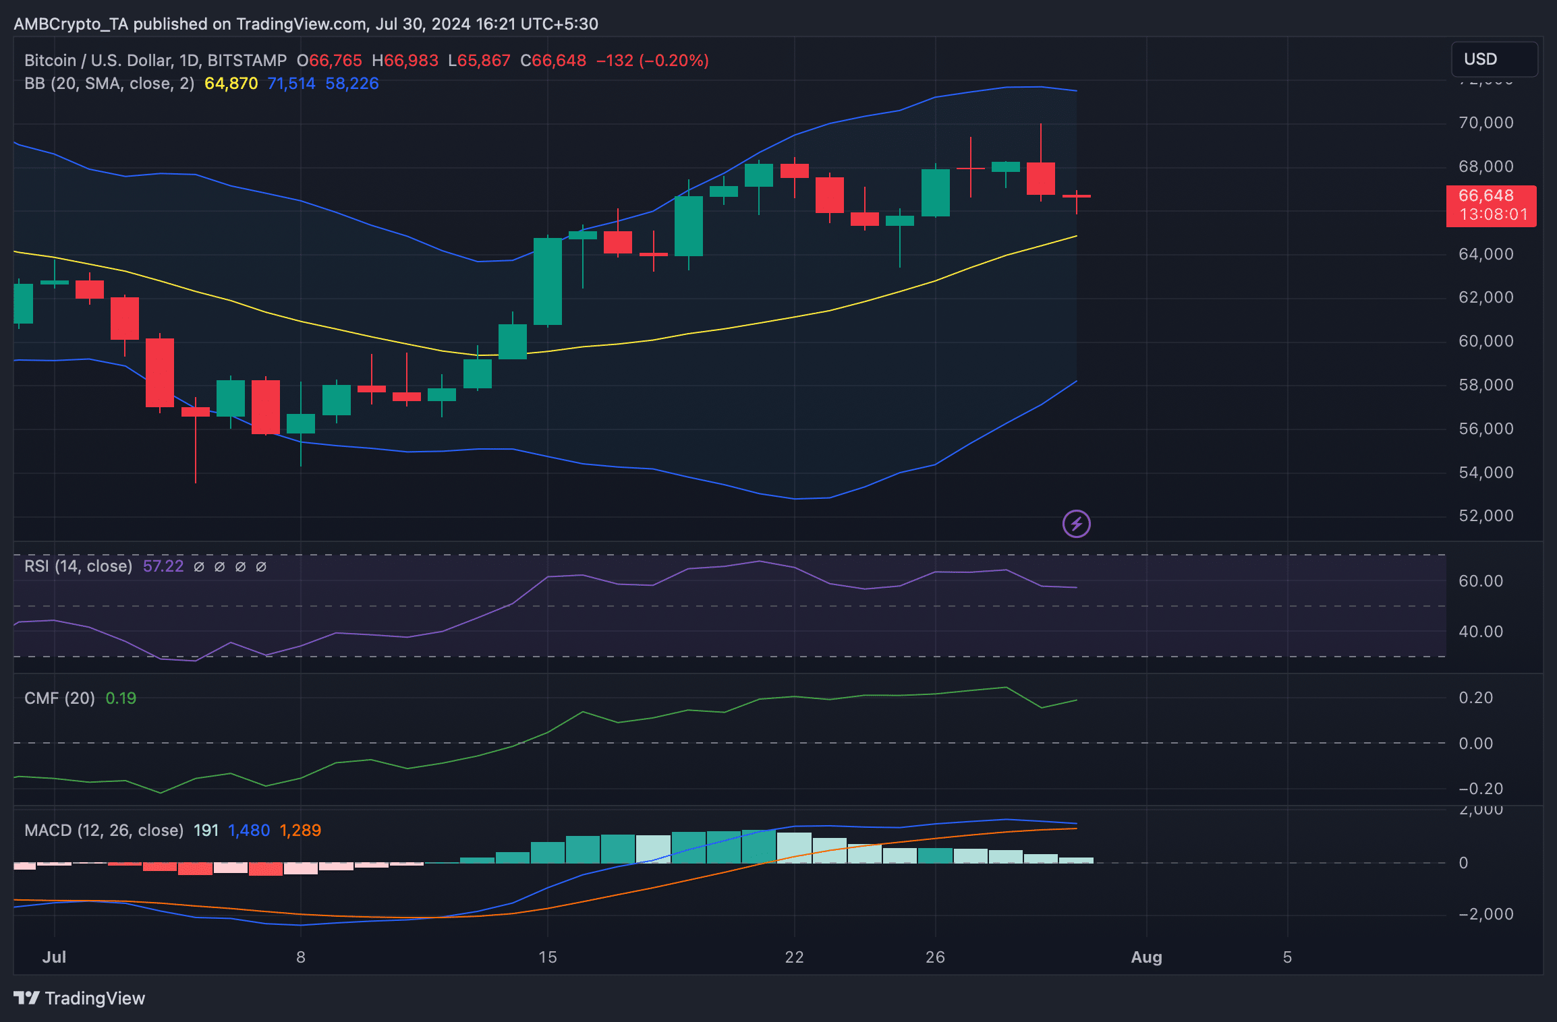Click the MACD −2,000 axis label
Screen dimensions: 1557x1022
[1486, 914]
